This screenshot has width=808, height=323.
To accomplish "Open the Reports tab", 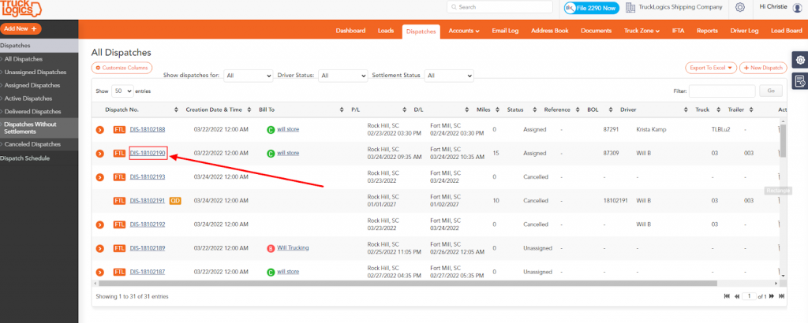I will (707, 31).
